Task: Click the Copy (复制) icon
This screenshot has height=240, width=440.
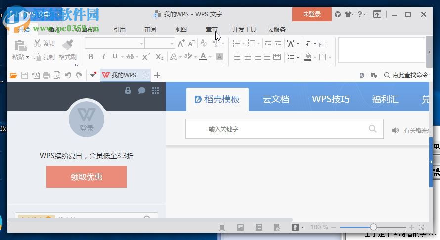Action: [37, 57]
